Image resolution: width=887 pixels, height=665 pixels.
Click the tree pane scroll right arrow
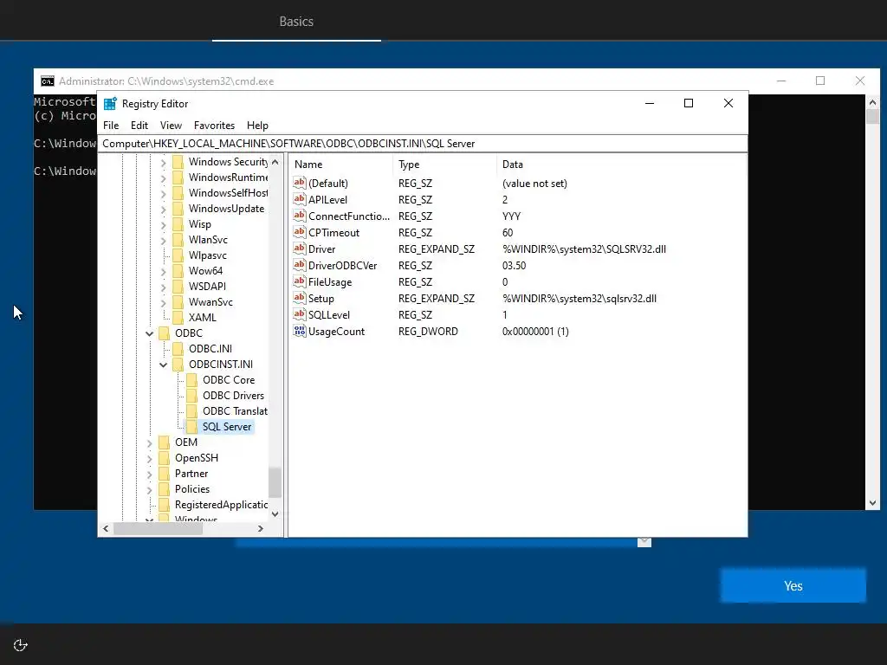tap(260, 529)
